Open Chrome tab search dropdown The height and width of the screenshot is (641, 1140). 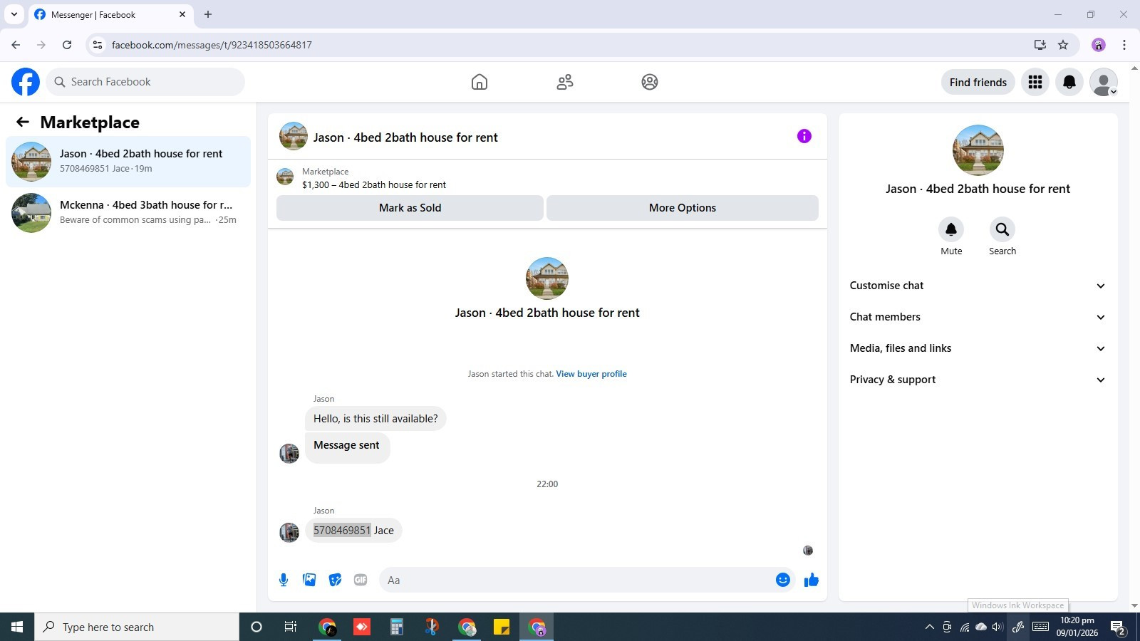[14, 14]
